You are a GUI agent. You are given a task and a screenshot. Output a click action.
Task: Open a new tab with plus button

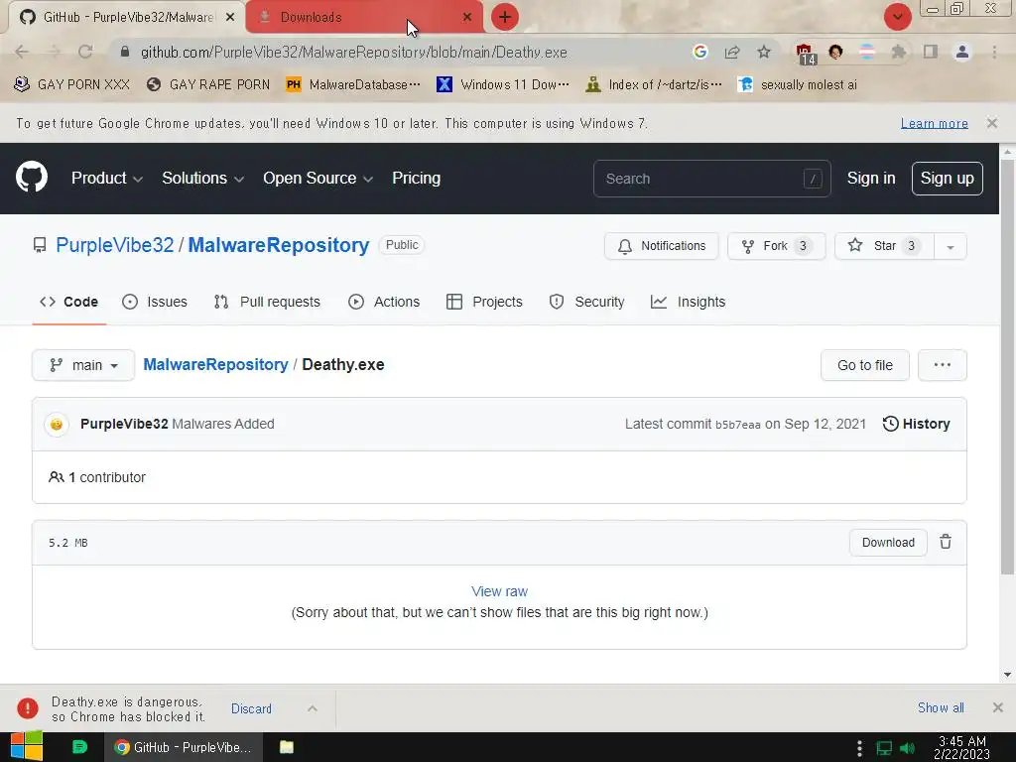(x=505, y=17)
